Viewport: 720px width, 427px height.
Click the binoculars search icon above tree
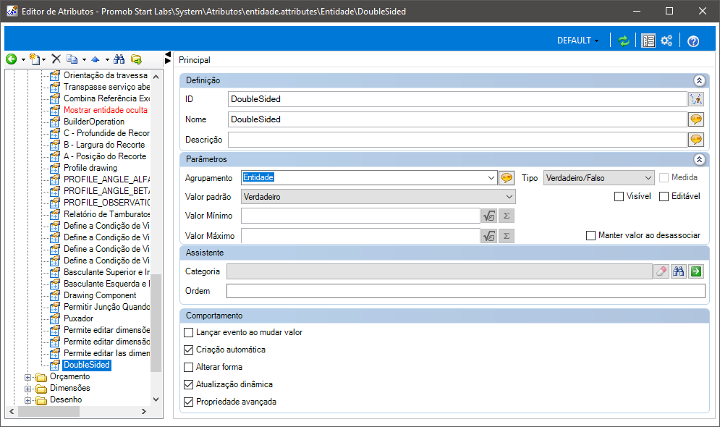[x=119, y=59]
